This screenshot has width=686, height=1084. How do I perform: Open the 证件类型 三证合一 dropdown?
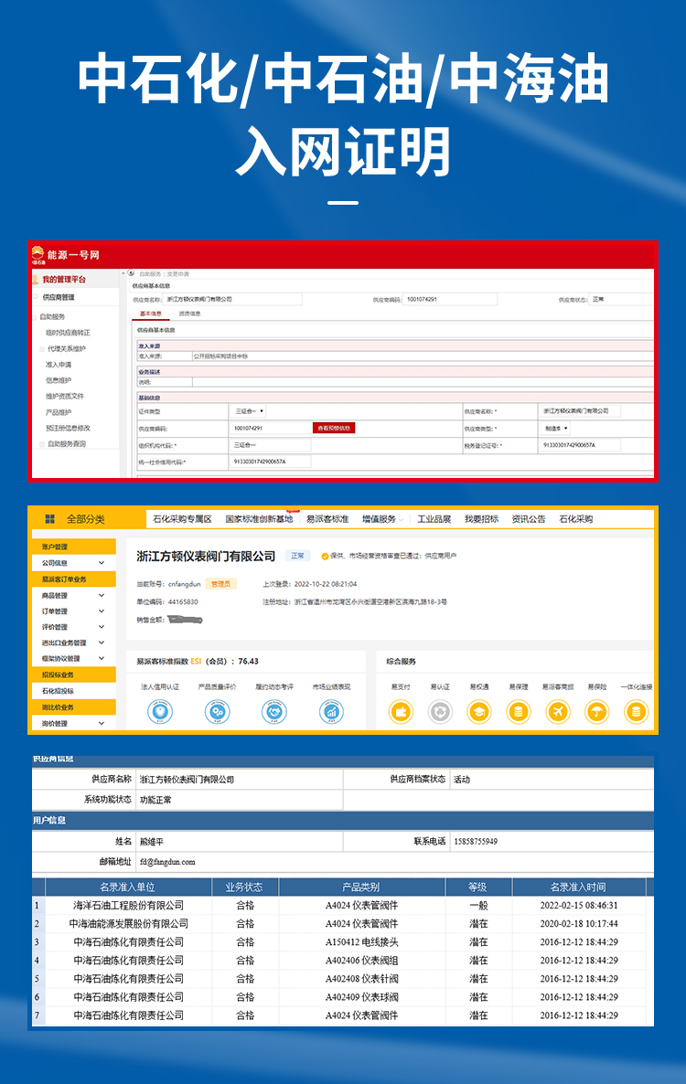point(249,411)
